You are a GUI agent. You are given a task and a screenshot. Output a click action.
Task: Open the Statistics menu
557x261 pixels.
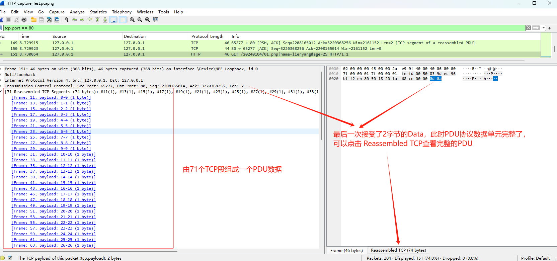(98, 12)
